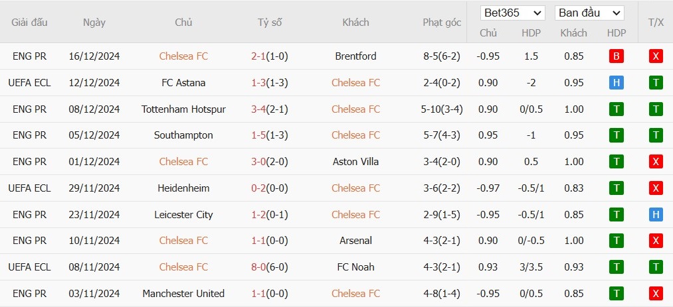673x307 pixels.
Task: Select the Tỷ số column header
Action: (270, 23)
